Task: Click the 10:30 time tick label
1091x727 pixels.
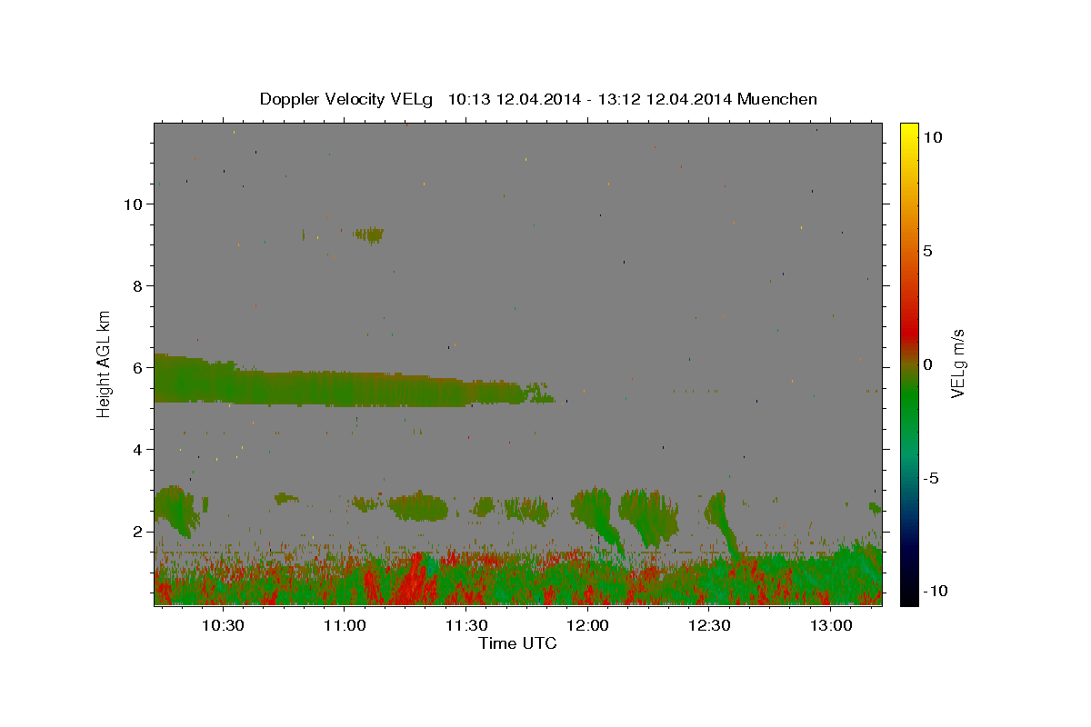Action: pyautogui.click(x=223, y=626)
